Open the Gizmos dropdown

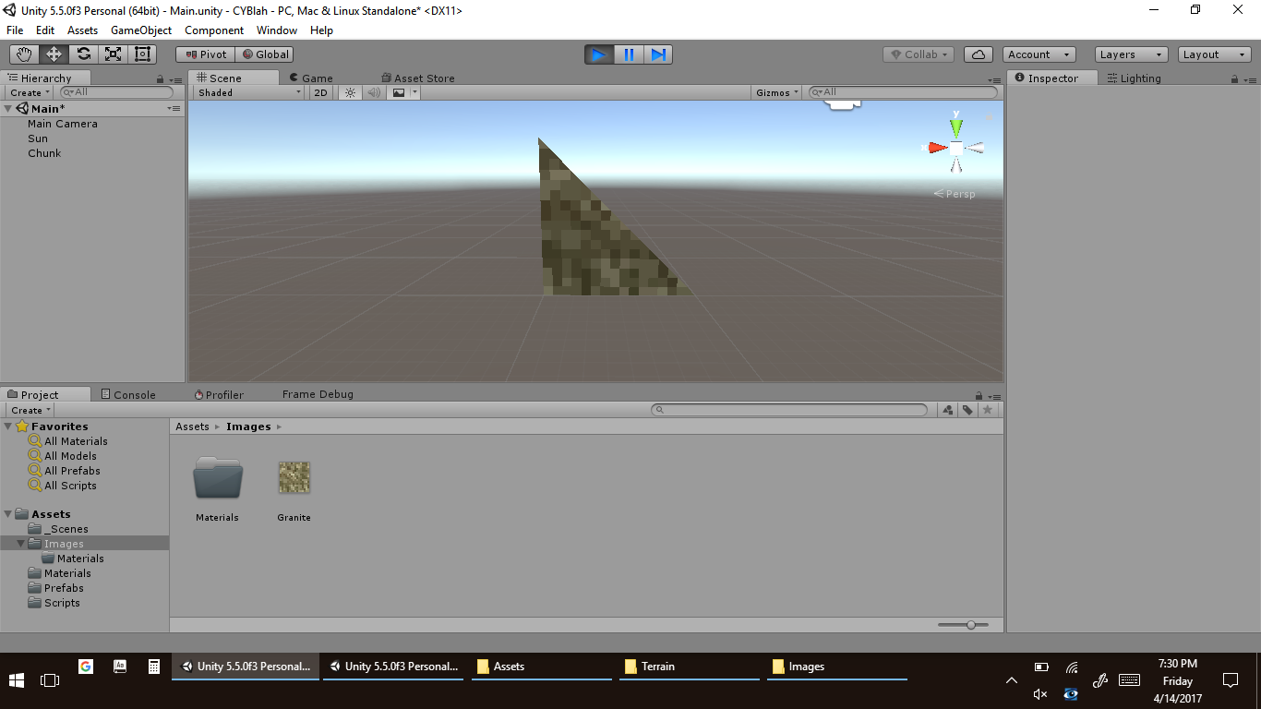pos(776,92)
